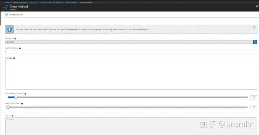Click the Invoke Method button

click(14, 14)
